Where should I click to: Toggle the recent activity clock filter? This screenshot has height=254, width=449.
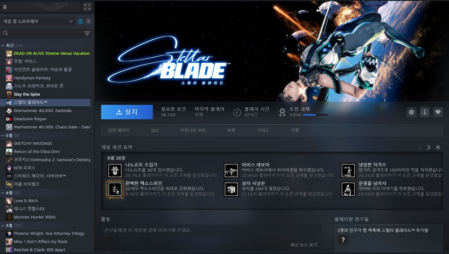[80, 21]
